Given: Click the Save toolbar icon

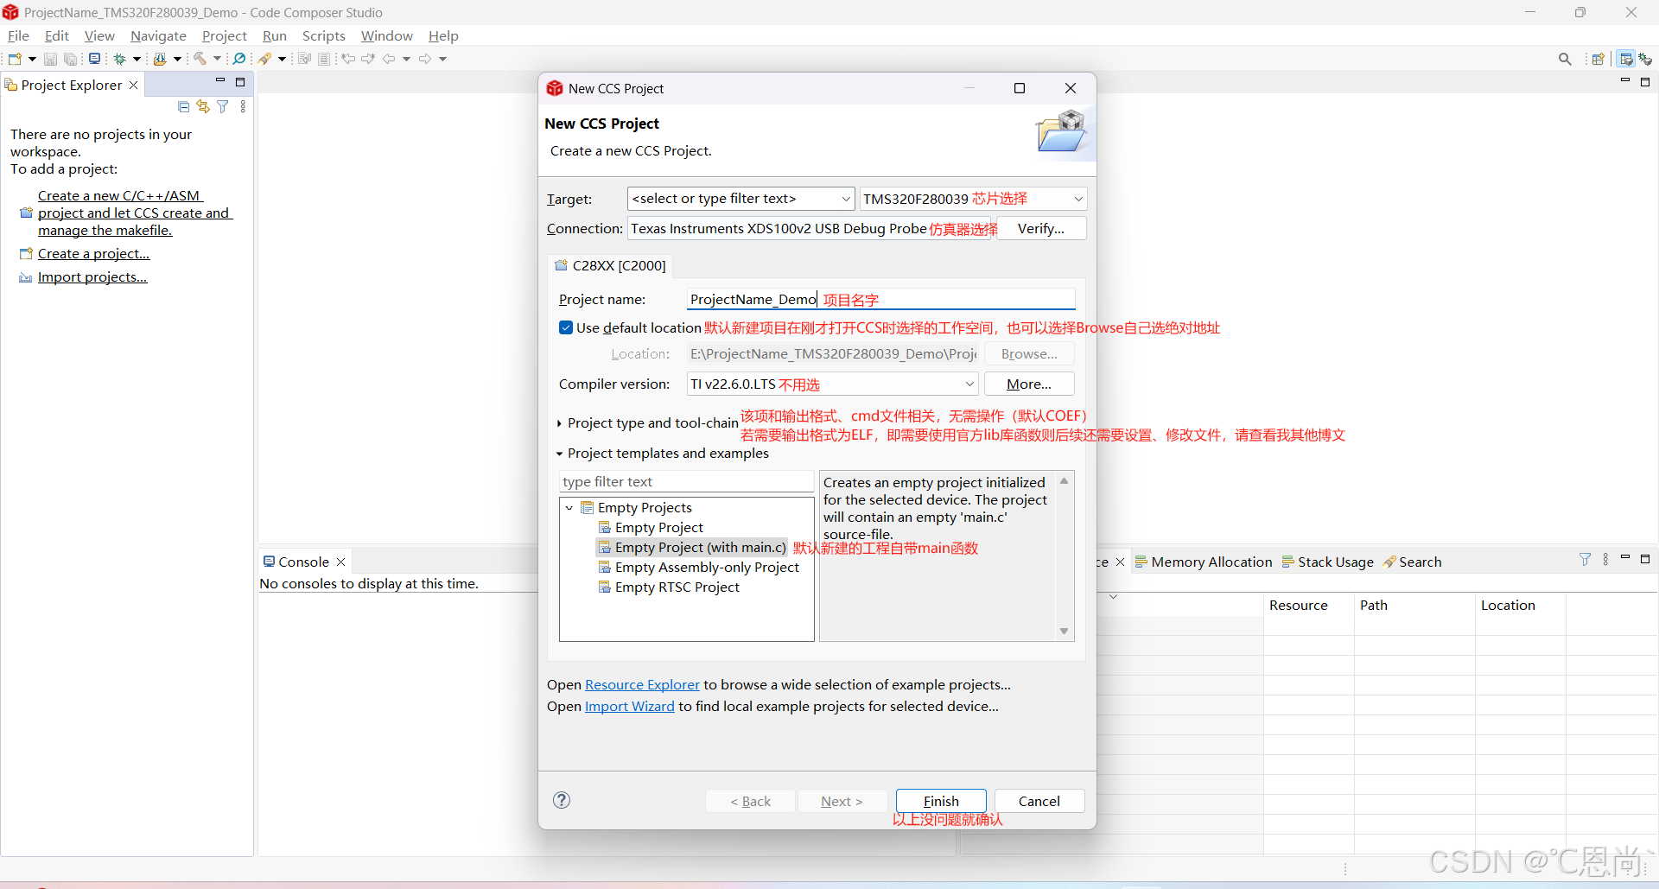Looking at the screenshot, I should (x=50, y=59).
